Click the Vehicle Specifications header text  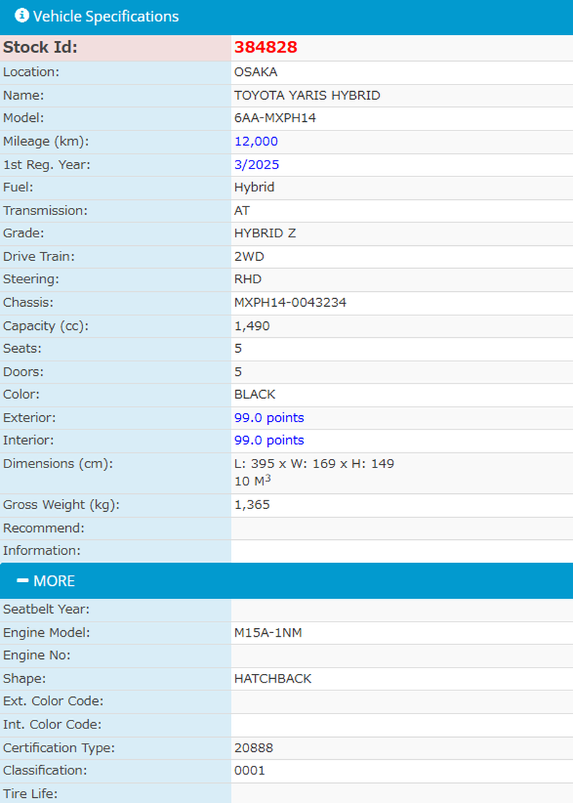coord(106,16)
